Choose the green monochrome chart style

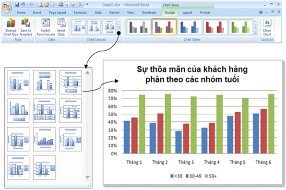(x=240, y=27)
